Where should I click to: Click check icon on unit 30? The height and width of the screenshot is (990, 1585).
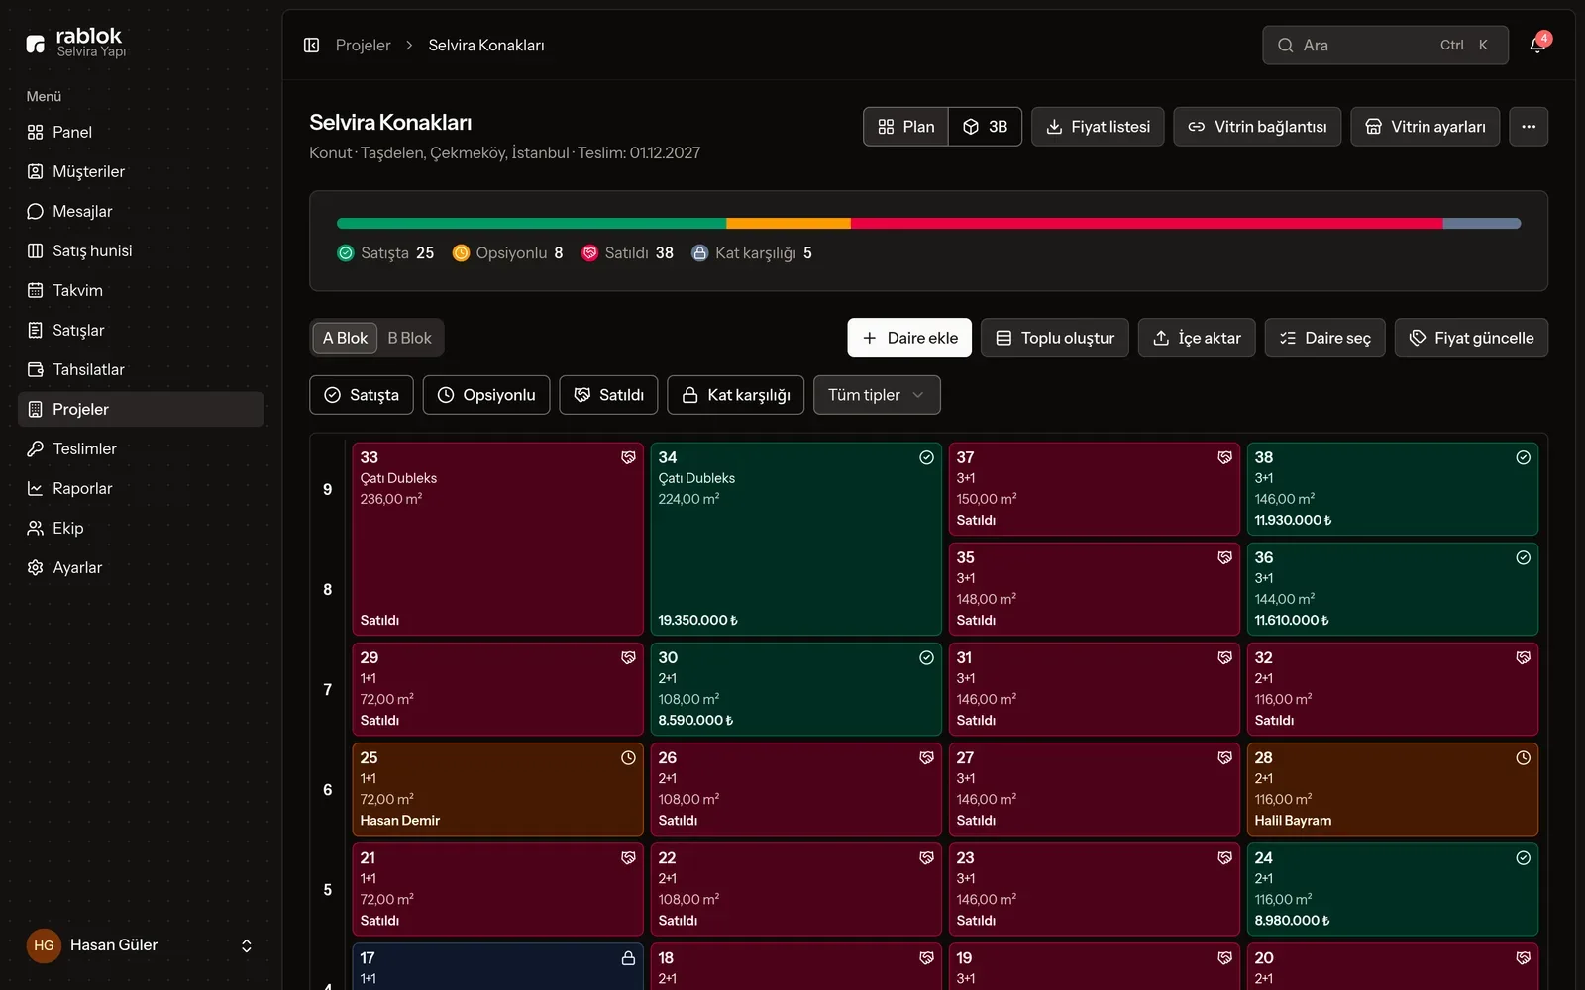pos(926,657)
